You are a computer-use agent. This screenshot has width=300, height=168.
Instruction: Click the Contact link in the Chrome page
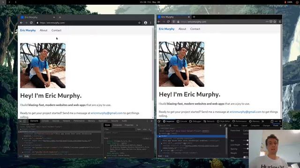pos(56,30)
